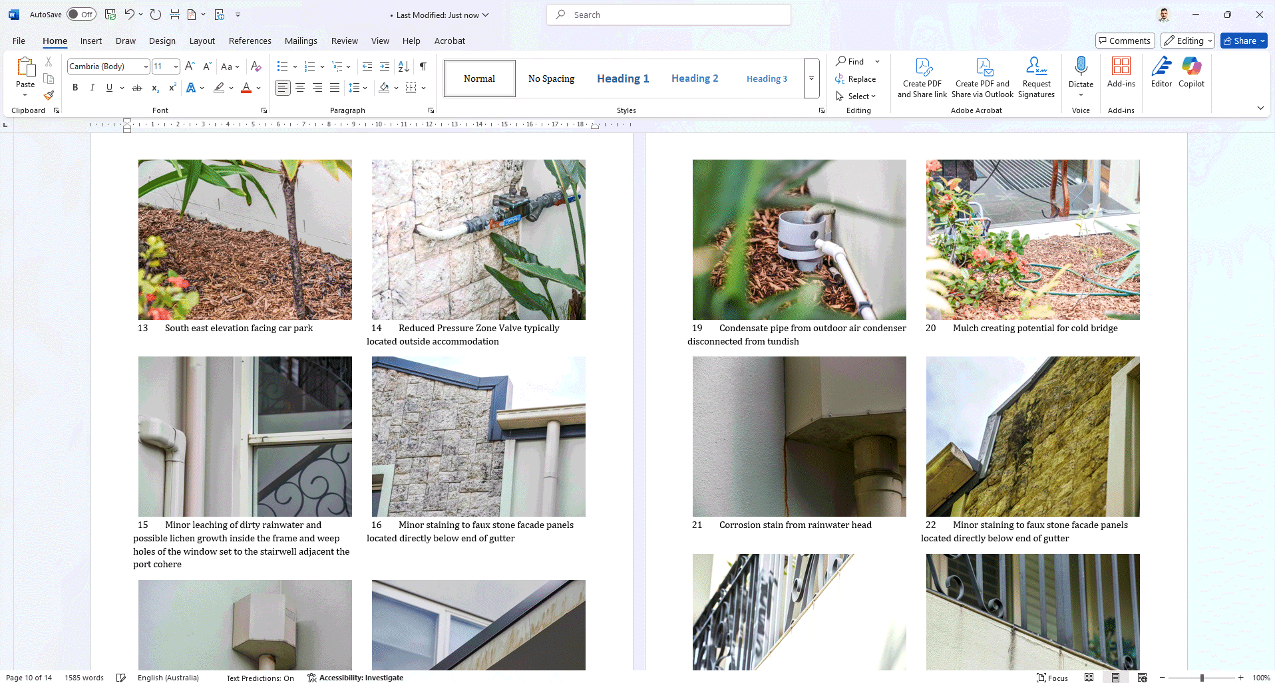Click the Focus mode button
The width and height of the screenshot is (1275, 683).
point(1052,678)
